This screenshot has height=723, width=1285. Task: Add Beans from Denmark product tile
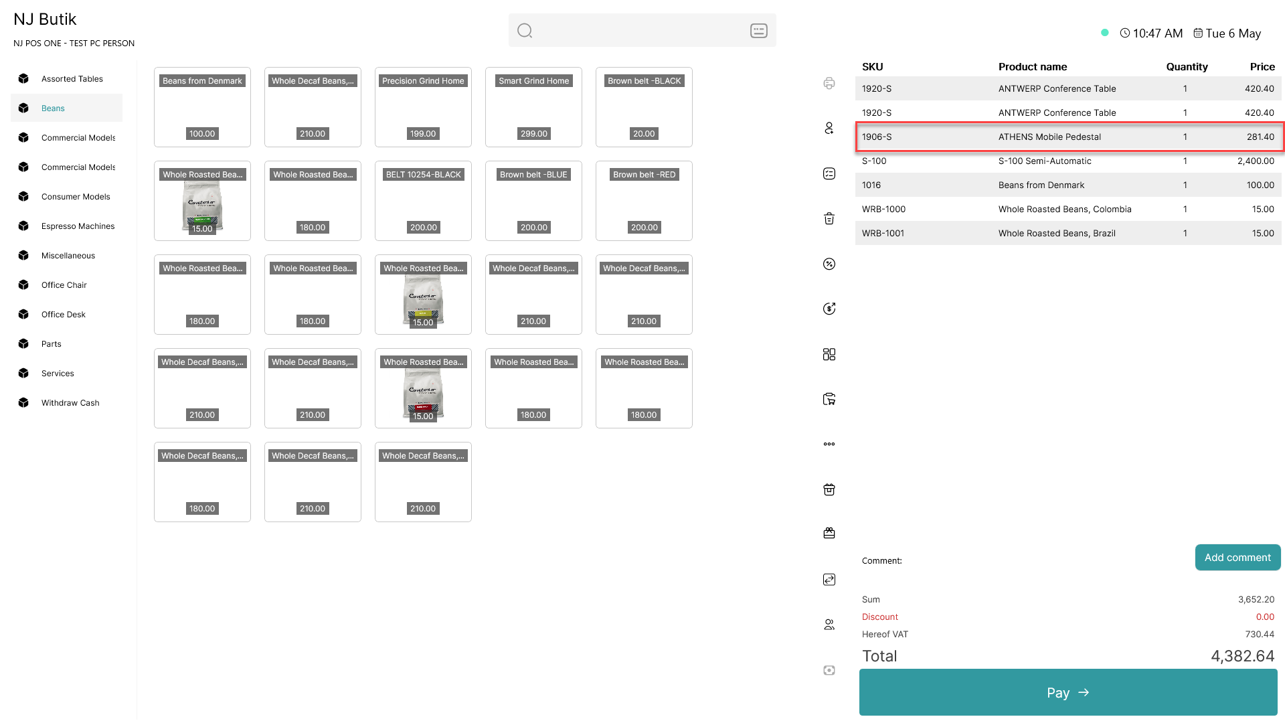[202, 107]
